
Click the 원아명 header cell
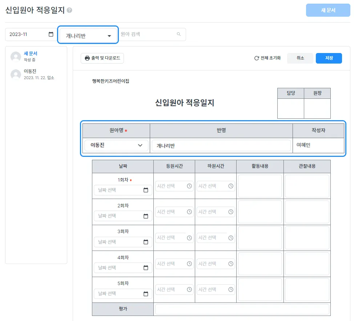point(116,130)
